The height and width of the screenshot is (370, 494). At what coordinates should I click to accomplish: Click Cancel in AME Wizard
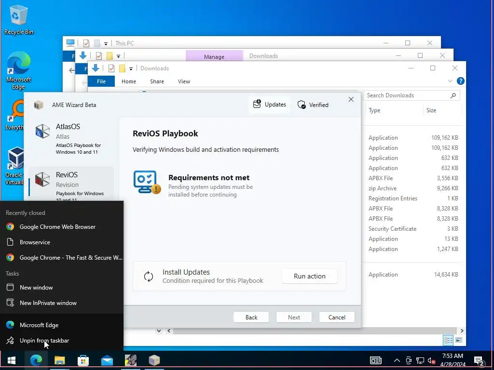(x=337, y=317)
